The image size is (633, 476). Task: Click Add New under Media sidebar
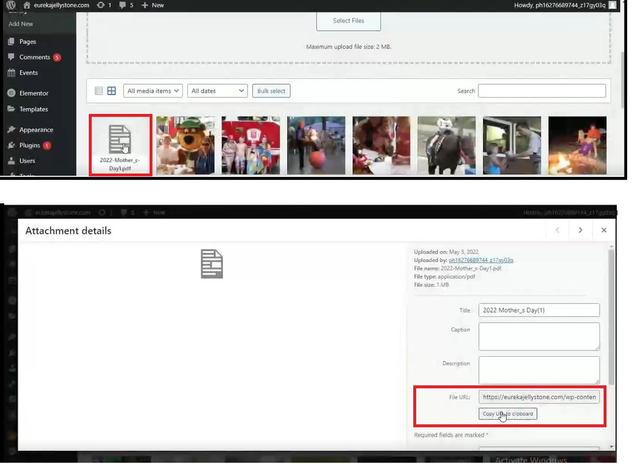pyautogui.click(x=21, y=24)
